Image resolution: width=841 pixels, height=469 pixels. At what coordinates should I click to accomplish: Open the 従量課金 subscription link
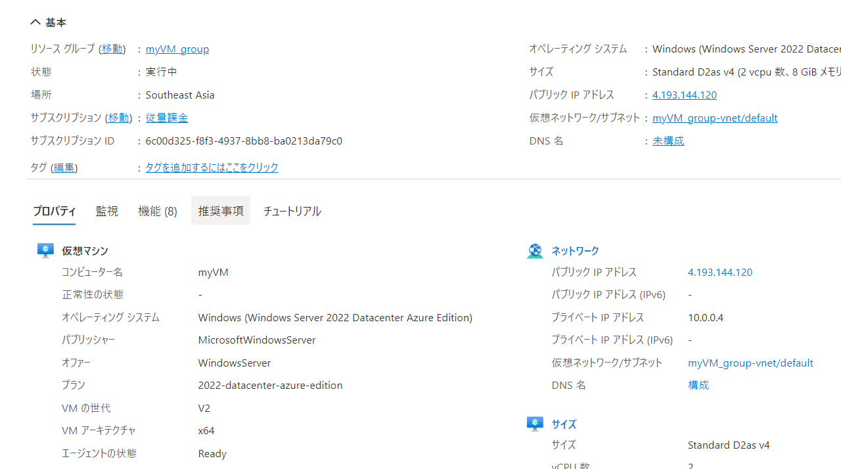(x=167, y=118)
